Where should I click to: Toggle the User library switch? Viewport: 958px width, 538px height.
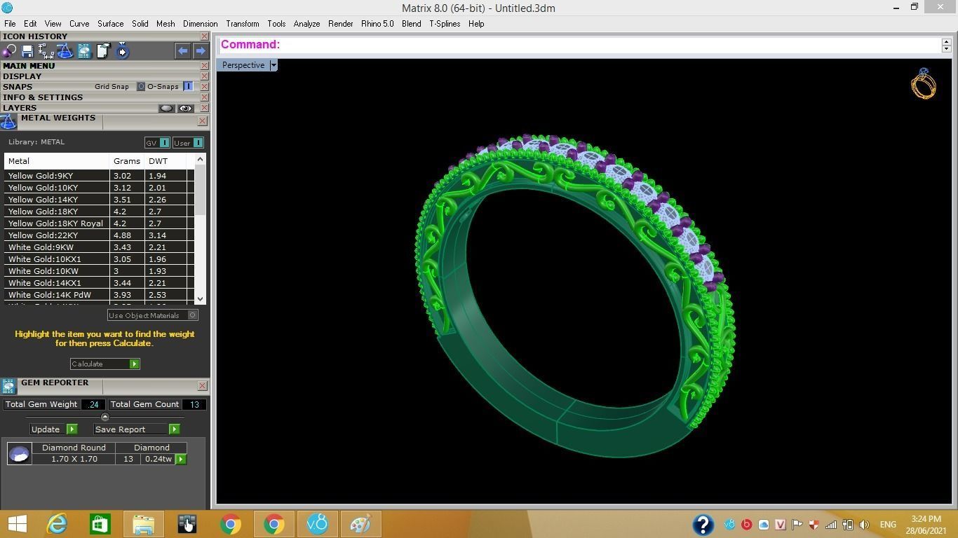[198, 143]
